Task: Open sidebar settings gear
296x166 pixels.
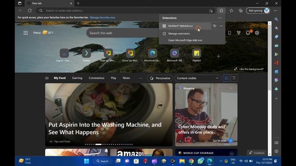Action: [x=276, y=151]
